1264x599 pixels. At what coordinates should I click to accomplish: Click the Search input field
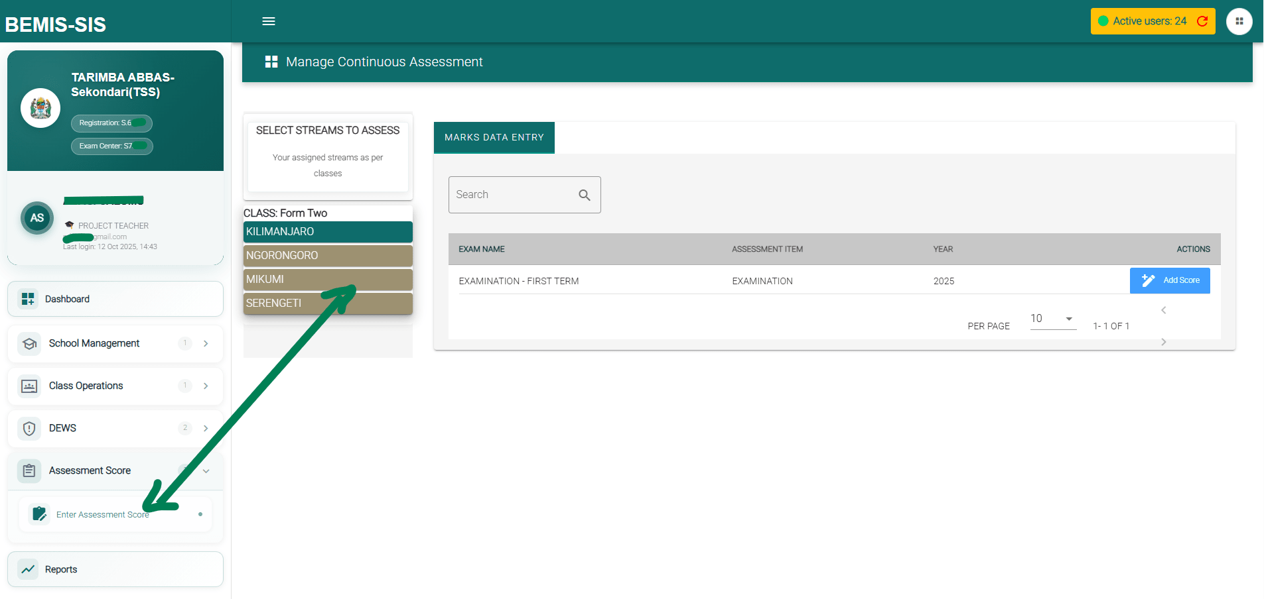pos(511,195)
